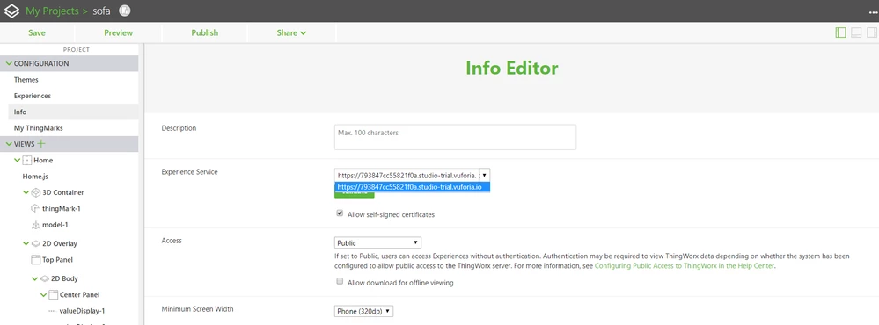Toggle Allow self-signed certificates checkbox
Viewport: 879px width, 325px height.
[340, 213]
